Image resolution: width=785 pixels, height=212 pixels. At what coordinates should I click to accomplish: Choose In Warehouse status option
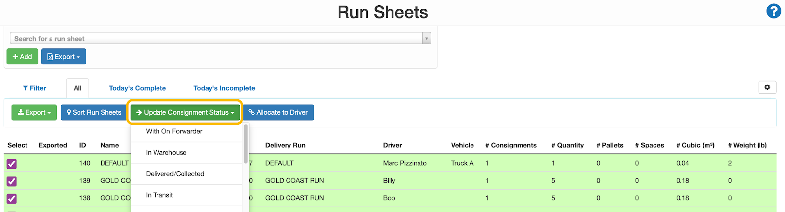tap(166, 153)
